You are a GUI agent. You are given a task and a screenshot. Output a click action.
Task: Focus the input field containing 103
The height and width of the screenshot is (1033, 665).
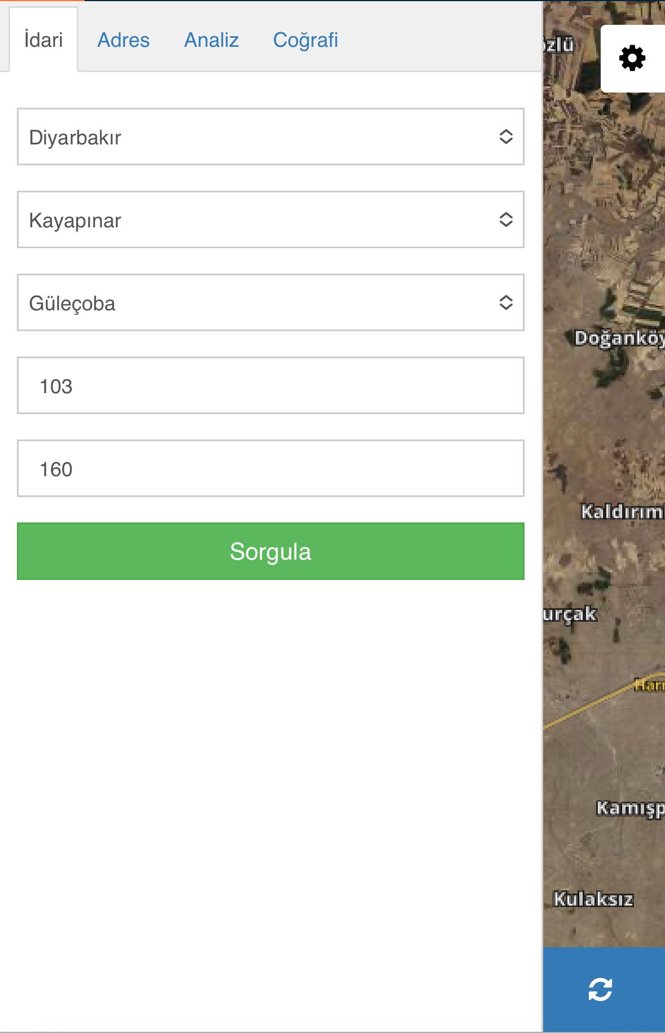(271, 385)
